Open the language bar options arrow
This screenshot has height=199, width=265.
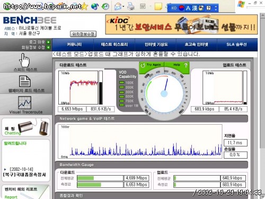click(216, 8)
